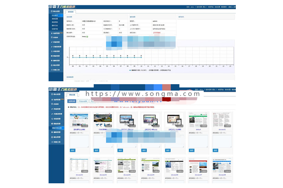
Task: Click the first data point on the spider chart
Action: pyautogui.click(x=73, y=56)
